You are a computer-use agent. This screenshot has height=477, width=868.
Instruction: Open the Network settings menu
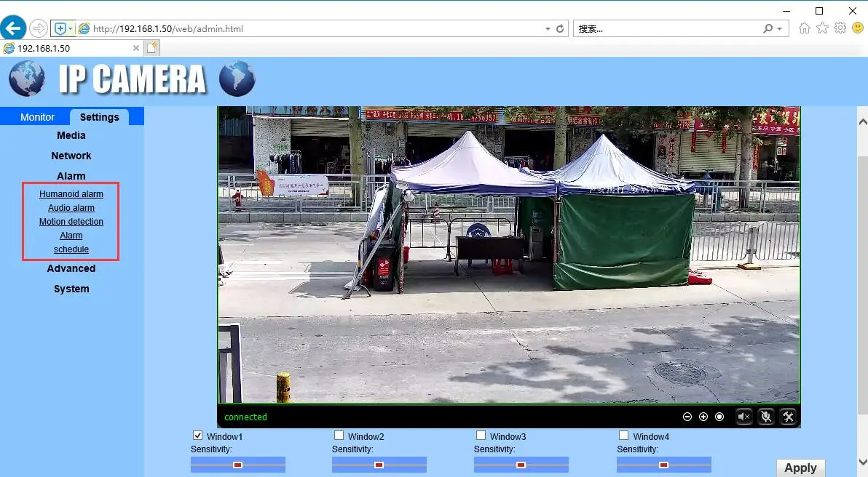pos(71,156)
